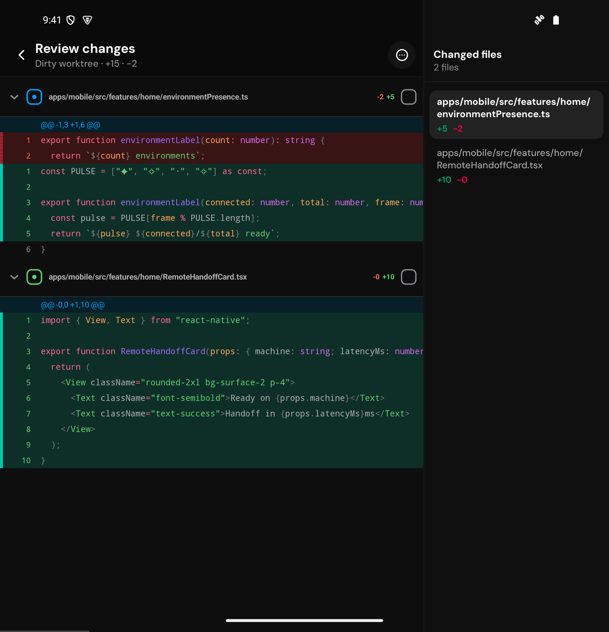The image size is (609, 632).
Task: Click the import from "react-native" line
Action: point(212,320)
